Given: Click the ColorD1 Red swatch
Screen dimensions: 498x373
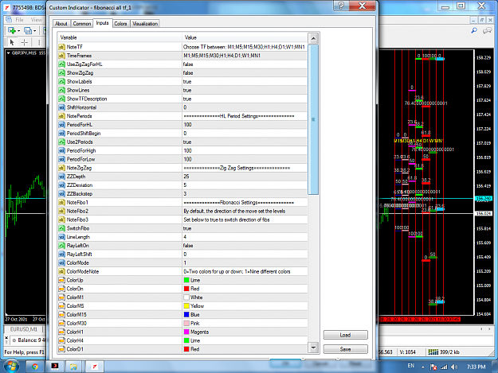Looking at the screenshot, I should tap(186, 349).
